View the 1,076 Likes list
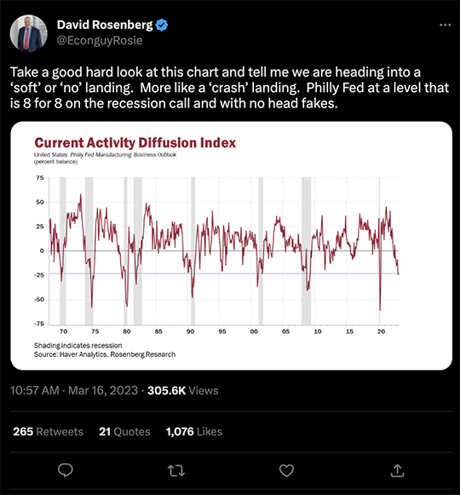This screenshot has height=495, width=460. coord(194,432)
